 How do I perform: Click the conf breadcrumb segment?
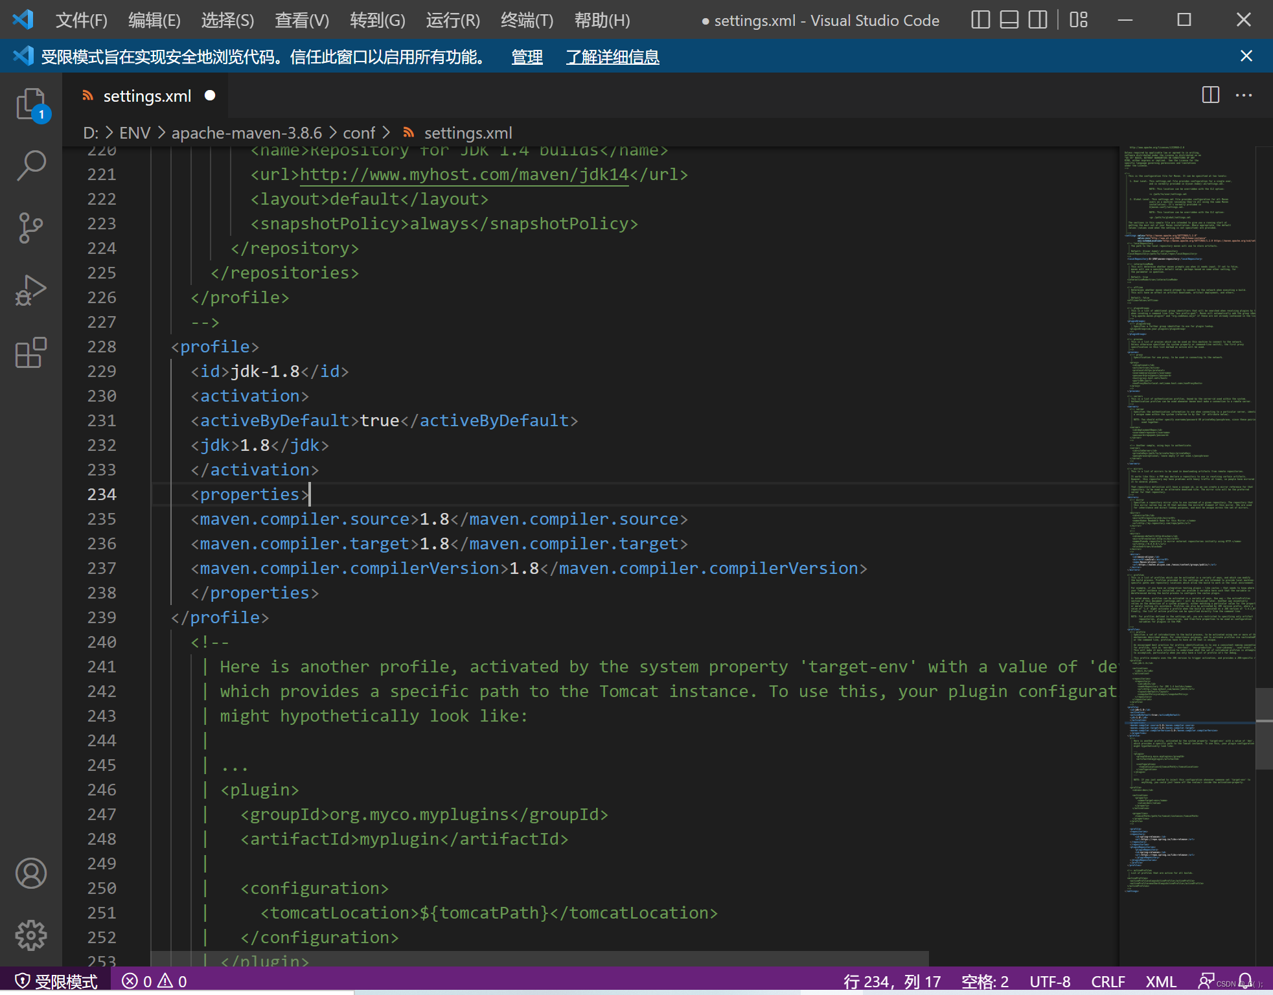tap(358, 133)
